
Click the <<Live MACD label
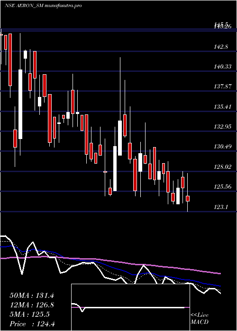200,319
